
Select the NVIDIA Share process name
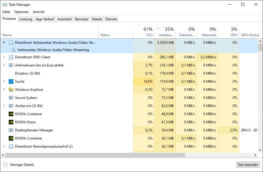[x=25, y=122]
